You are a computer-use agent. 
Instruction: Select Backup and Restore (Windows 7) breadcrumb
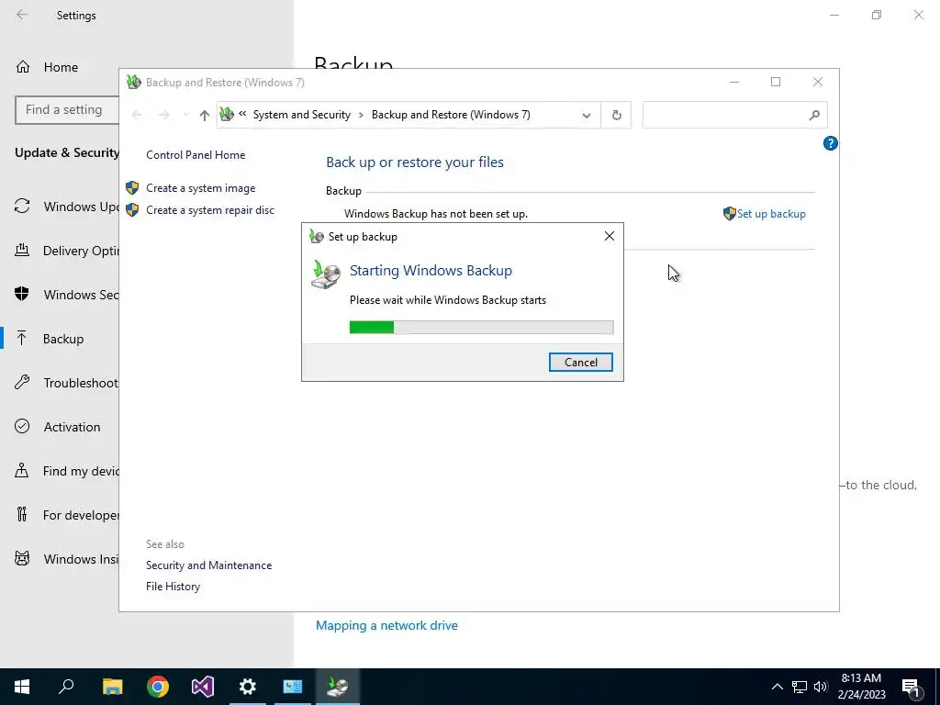(451, 115)
